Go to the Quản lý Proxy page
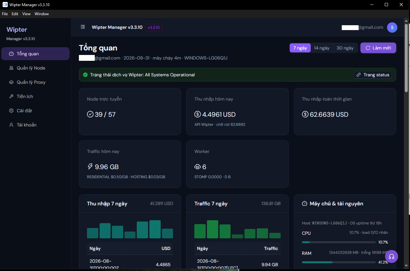The height and width of the screenshot is (271, 410). (x=35, y=82)
